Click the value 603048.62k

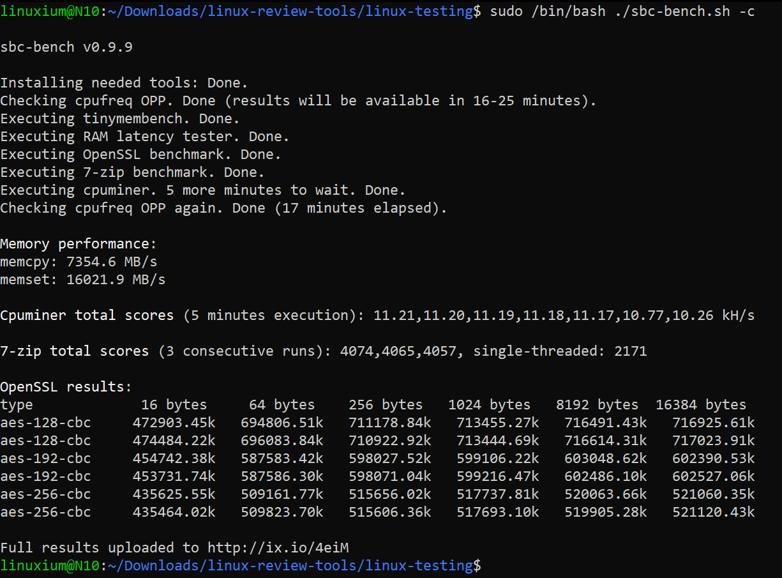[606, 458]
